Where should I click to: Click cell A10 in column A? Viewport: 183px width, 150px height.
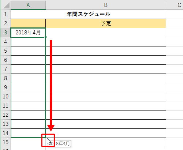click(28, 97)
